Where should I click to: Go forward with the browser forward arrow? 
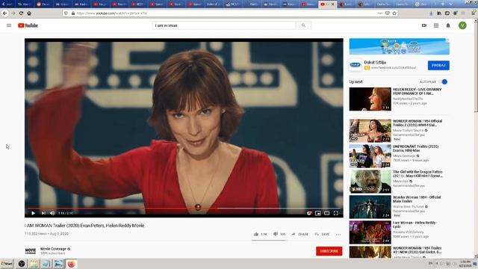[13, 13]
